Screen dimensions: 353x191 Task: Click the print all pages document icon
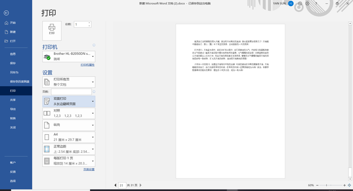point(47,82)
